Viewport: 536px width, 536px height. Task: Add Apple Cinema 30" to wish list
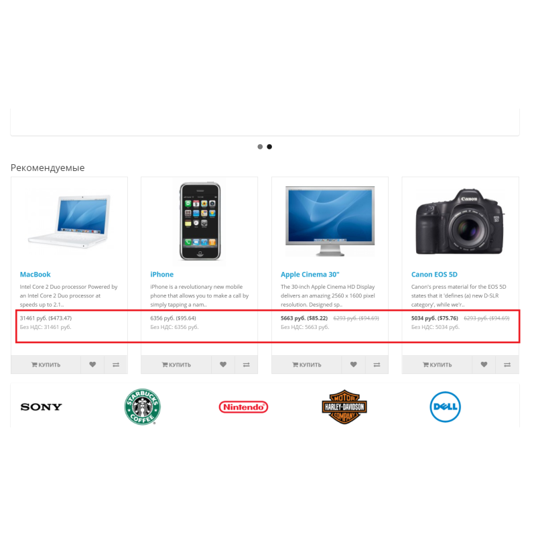[354, 364]
